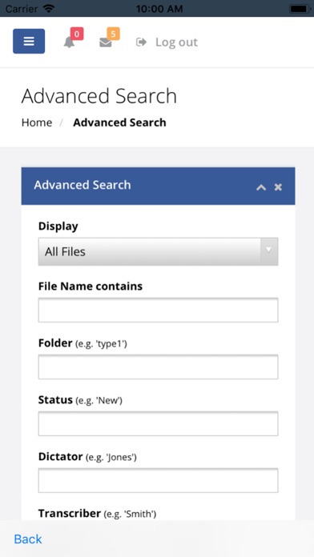The width and height of the screenshot is (314, 557).
Task: Open the bell notifications icon
Action: point(69,42)
